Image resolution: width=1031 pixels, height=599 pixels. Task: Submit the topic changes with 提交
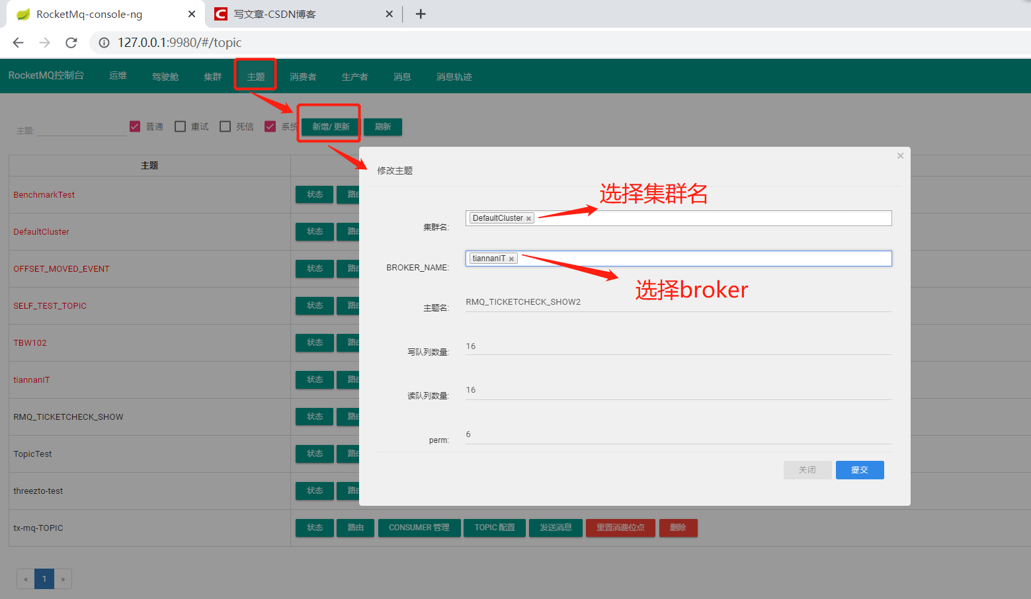(x=860, y=469)
